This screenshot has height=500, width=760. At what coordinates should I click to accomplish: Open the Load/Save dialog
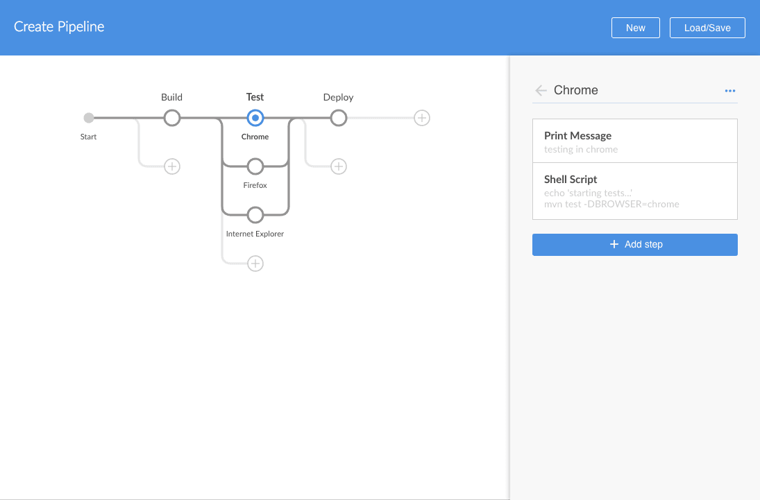click(x=707, y=28)
